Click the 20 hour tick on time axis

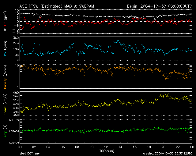(x=164, y=147)
